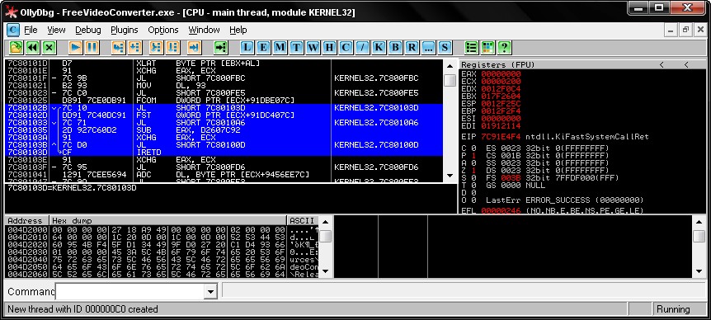Select the IRETD instruction row at 7C80103D
Image resolution: width=711 pixels, height=320 pixels.
coord(224,153)
